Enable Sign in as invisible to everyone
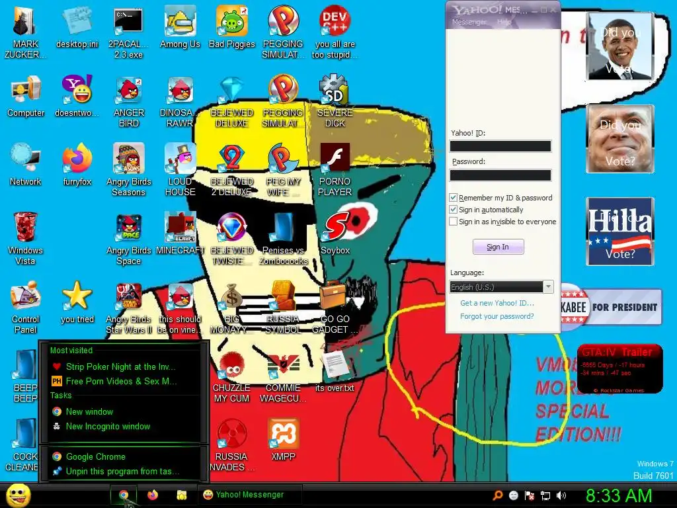 click(453, 221)
